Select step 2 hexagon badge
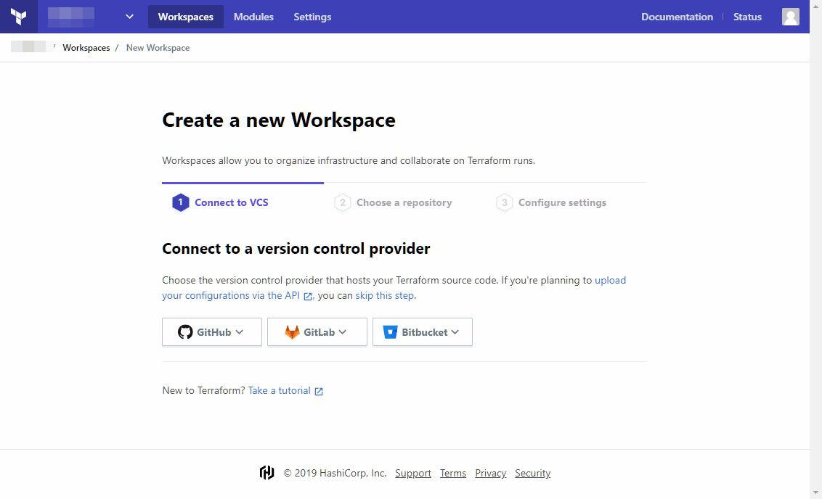This screenshot has width=822, height=499. (342, 202)
